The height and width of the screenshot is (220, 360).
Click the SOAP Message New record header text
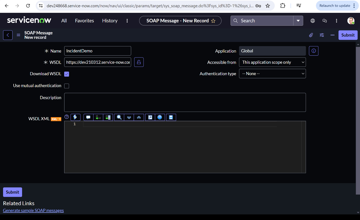point(39,35)
